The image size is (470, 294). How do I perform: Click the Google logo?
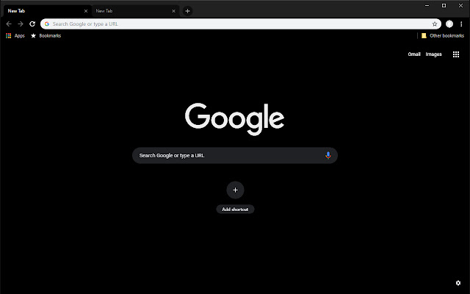pyautogui.click(x=235, y=119)
